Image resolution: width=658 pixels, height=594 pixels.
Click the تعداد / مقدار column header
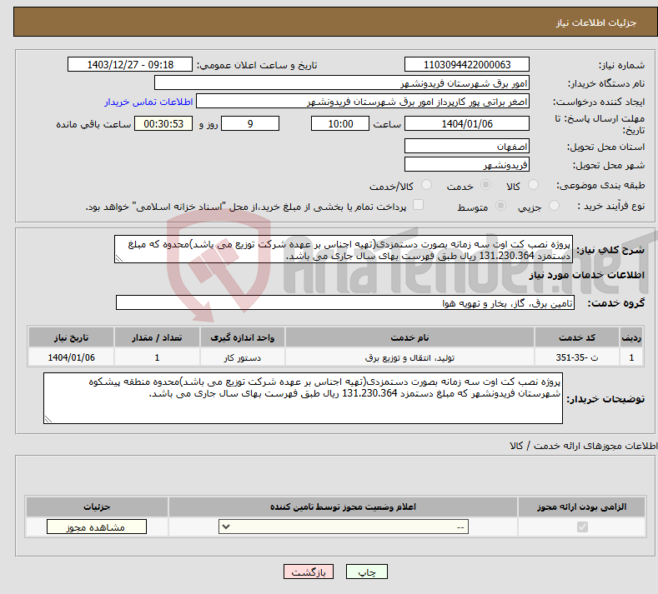(x=157, y=337)
